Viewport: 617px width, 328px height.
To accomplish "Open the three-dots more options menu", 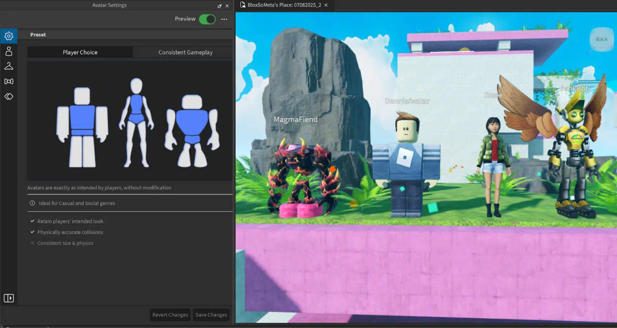I will [x=224, y=19].
